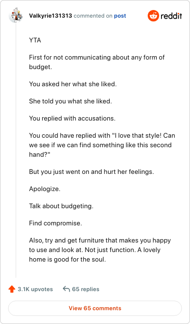Open Valkyrie131313 username profile

pos(50,16)
